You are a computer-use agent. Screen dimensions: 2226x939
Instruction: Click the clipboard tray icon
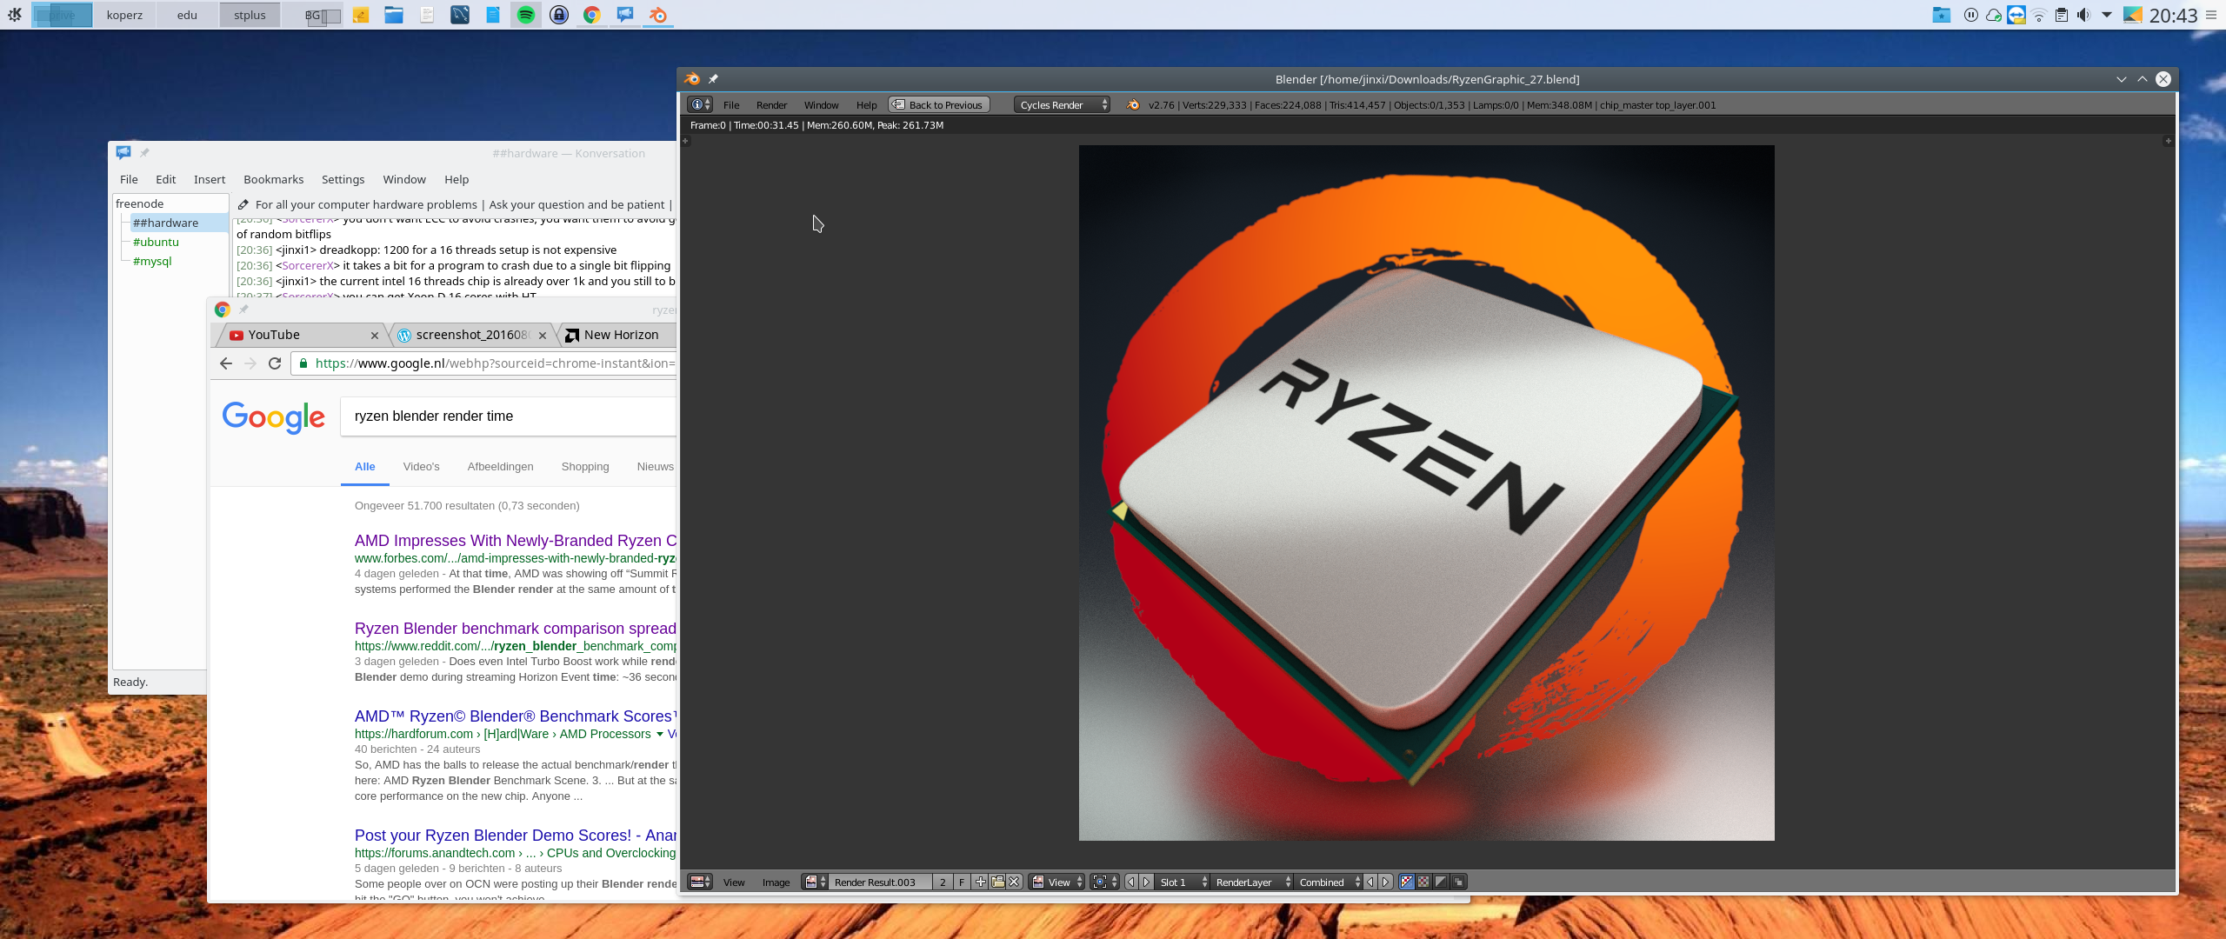[2061, 15]
